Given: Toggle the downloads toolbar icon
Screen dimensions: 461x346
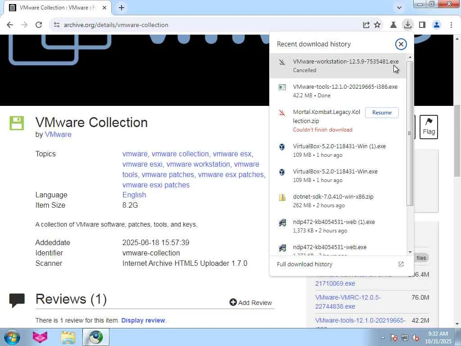Looking at the screenshot, I should coord(407,25).
